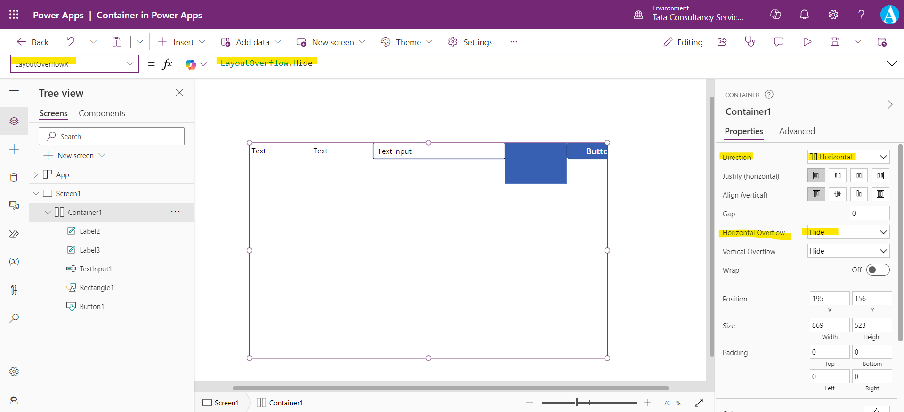The width and height of the screenshot is (904, 412).
Task: Open the notifications bell
Action: [804, 15]
